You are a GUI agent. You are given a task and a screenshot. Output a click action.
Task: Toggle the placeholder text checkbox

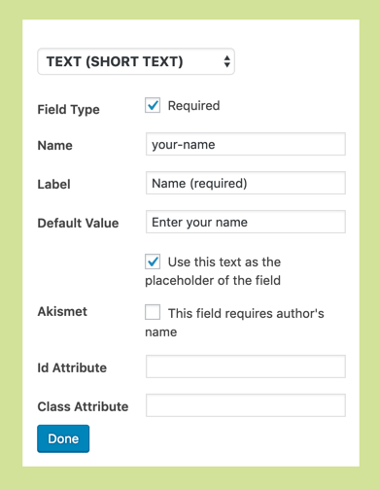[x=153, y=262]
